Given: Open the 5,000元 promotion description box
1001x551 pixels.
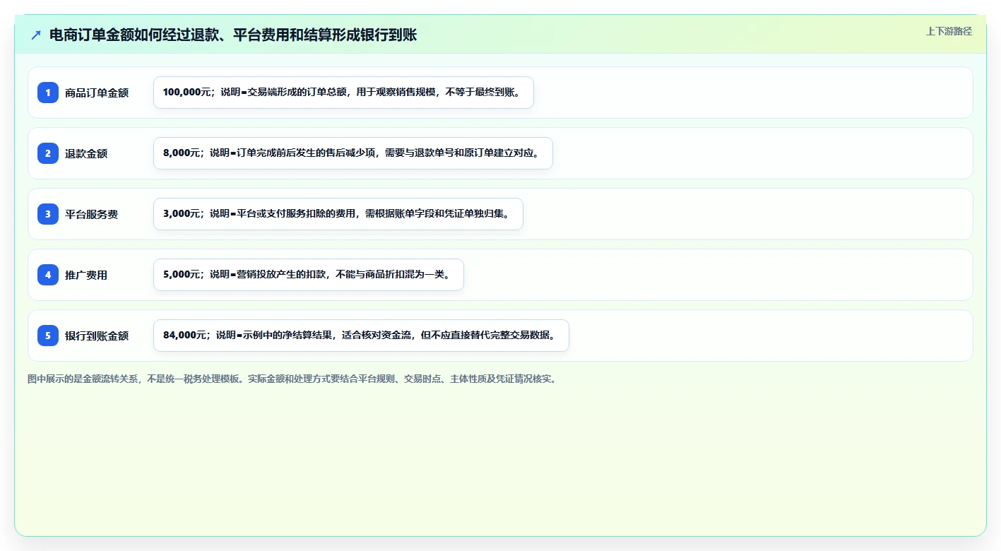Looking at the screenshot, I should point(308,275).
